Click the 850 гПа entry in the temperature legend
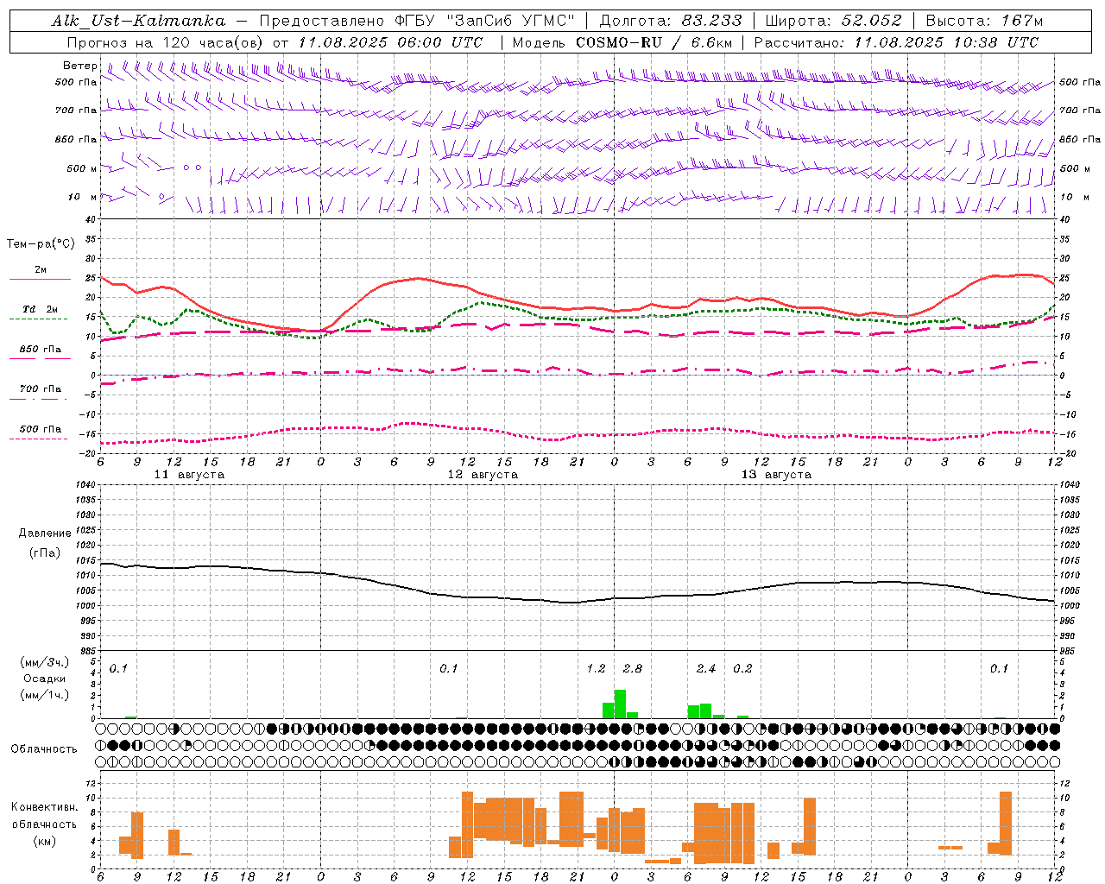Screen dimensions: 1105x884 click(41, 350)
